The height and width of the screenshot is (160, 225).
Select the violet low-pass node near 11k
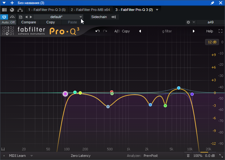point(192,94)
